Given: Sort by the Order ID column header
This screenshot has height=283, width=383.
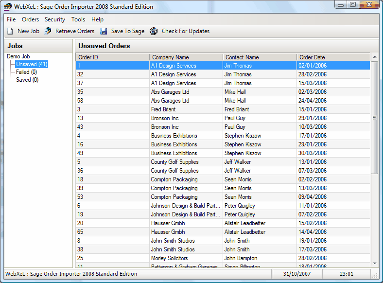Looking at the screenshot, I should [x=113, y=57].
